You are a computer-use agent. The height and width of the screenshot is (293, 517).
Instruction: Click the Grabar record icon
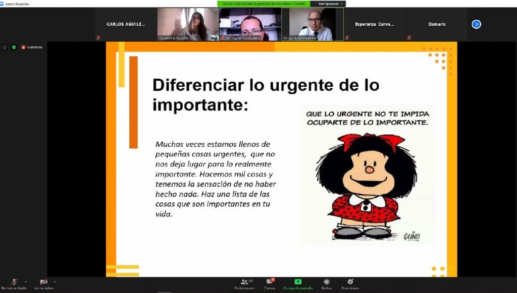click(327, 282)
